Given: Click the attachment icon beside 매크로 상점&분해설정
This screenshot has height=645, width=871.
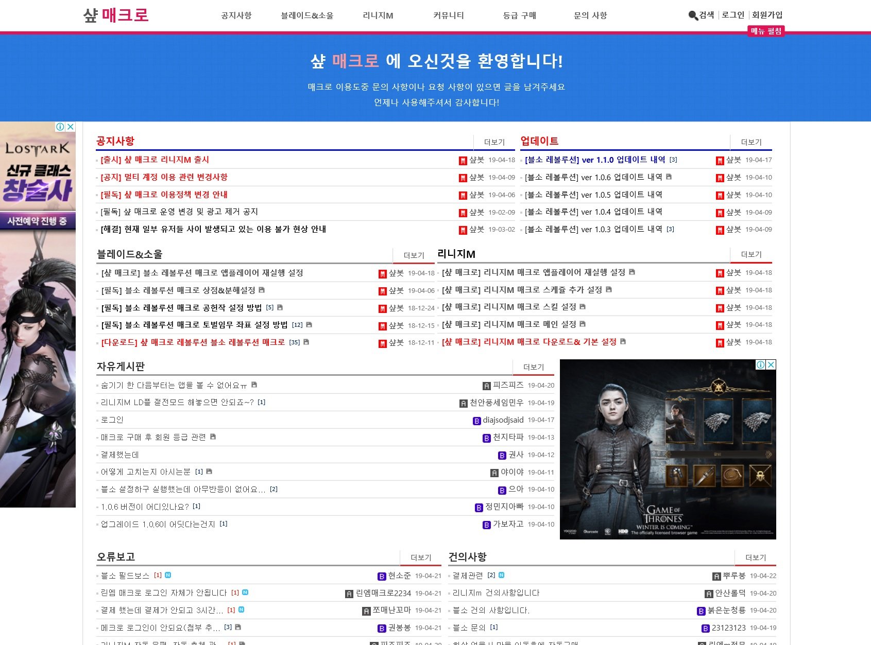Looking at the screenshot, I should pyautogui.click(x=262, y=290).
